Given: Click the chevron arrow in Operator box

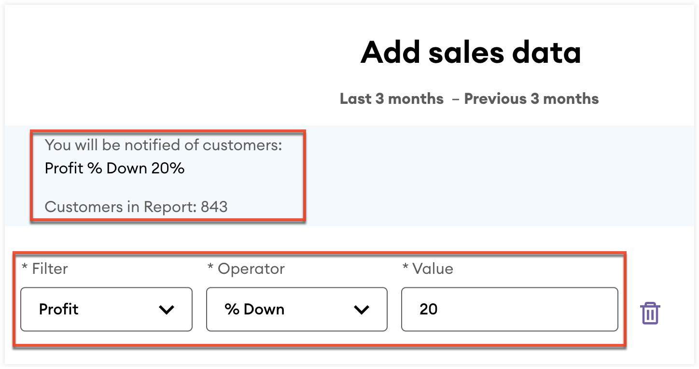Looking at the screenshot, I should point(362,310).
